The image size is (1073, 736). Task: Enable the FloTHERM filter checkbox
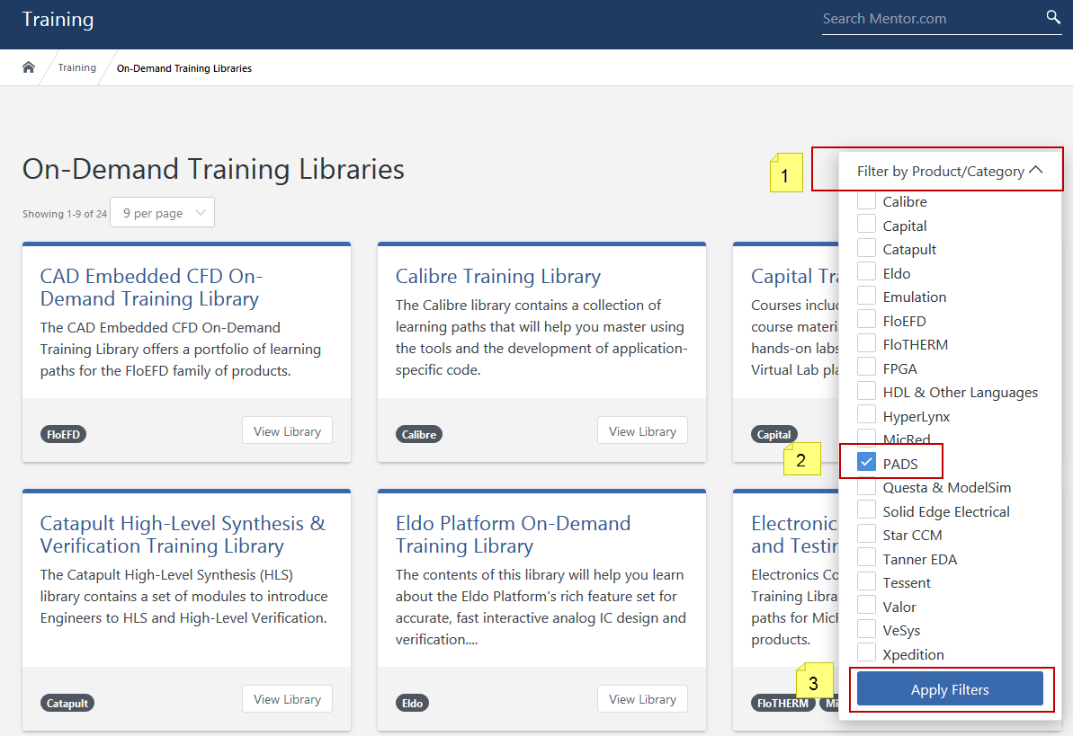pyautogui.click(x=866, y=342)
